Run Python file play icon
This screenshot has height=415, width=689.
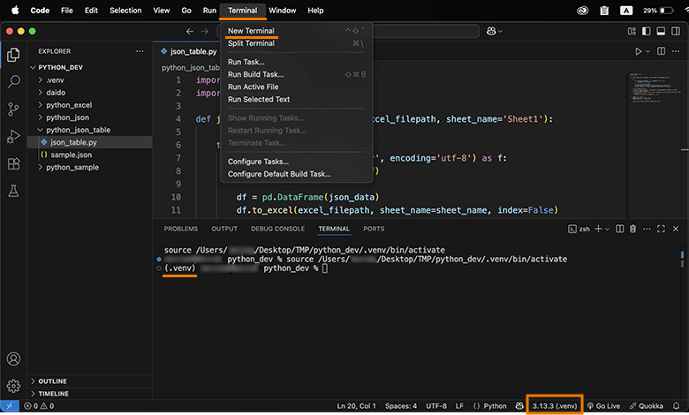[638, 51]
